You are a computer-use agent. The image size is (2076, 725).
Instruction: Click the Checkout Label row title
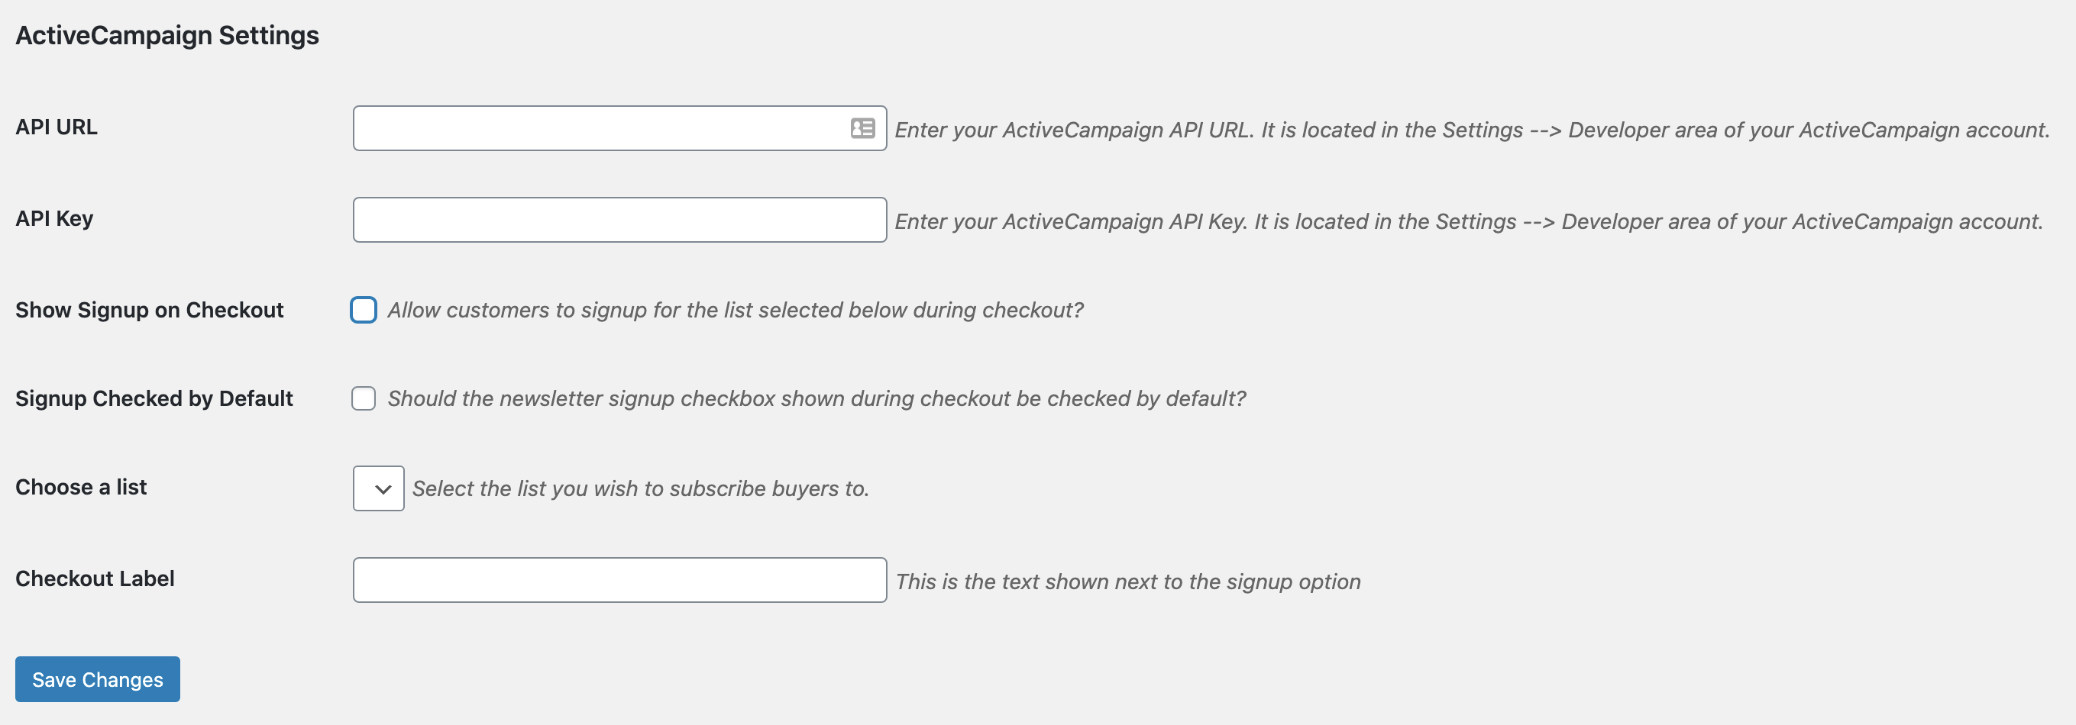coord(94,578)
